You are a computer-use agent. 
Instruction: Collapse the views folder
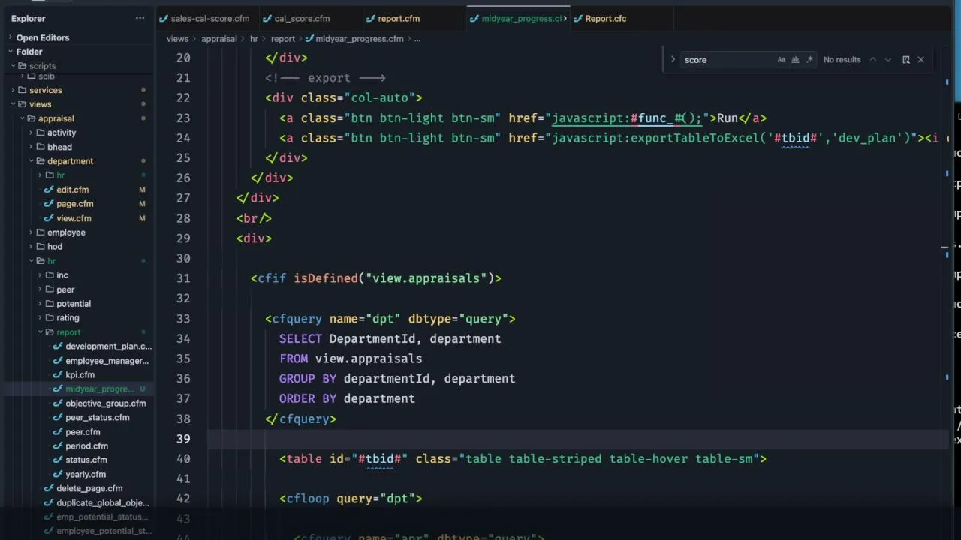click(40, 104)
